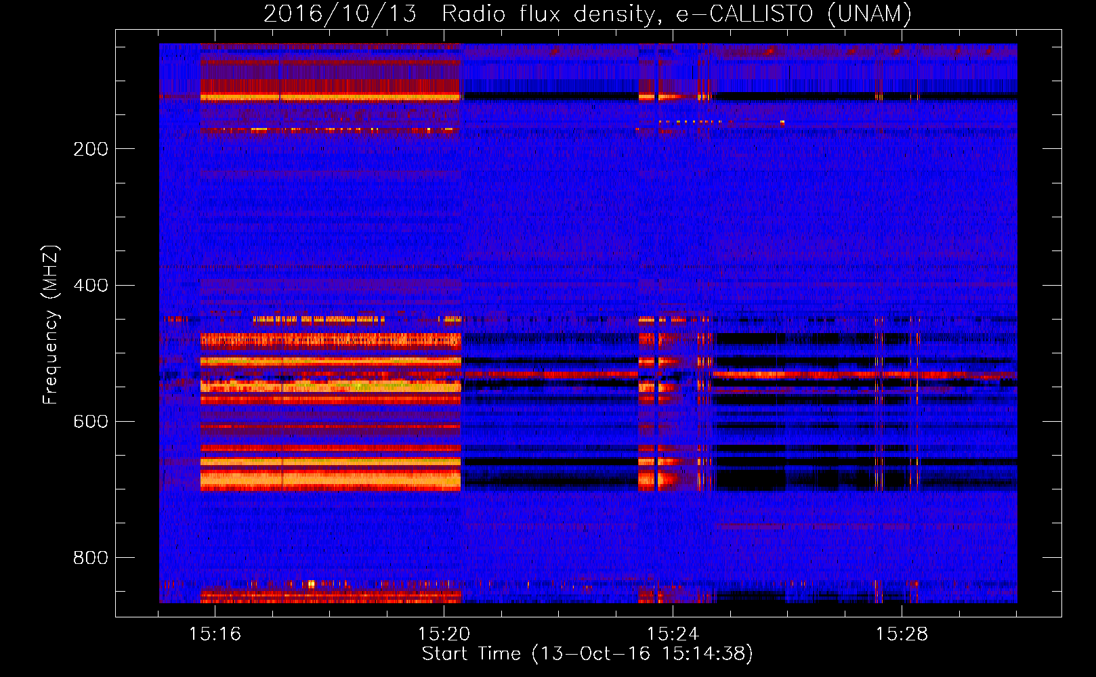Click the date "2016/10/13" in the title
This screenshot has width=1096, height=677.
coord(340,14)
